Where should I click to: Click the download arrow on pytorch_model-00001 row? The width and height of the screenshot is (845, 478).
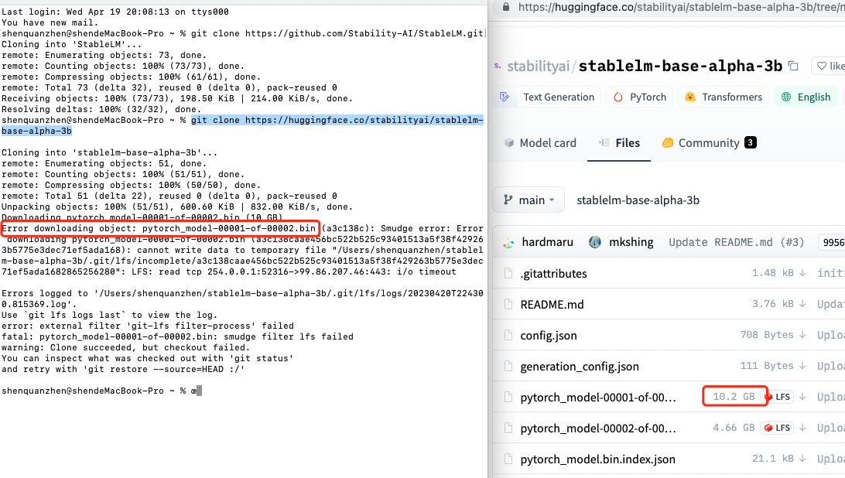tap(802, 397)
